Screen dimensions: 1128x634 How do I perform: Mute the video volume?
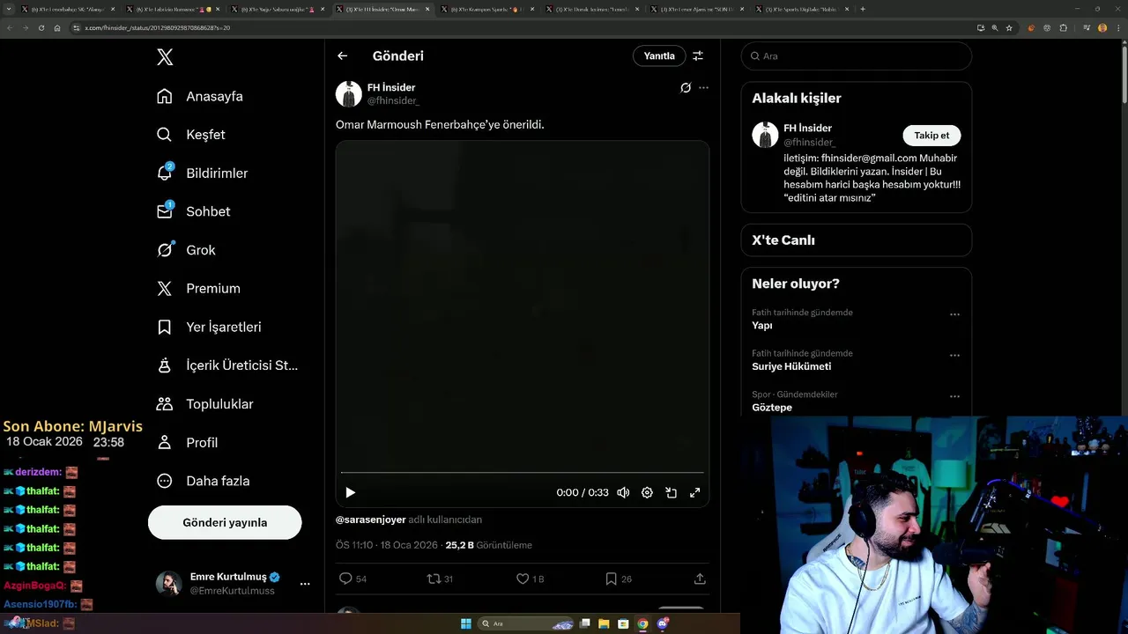click(x=623, y=492)
